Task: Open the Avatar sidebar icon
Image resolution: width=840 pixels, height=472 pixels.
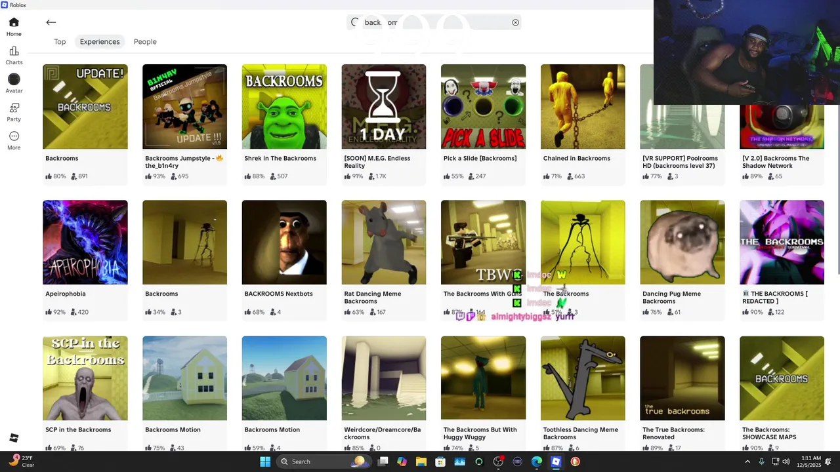Action: [x=14, y=83]
